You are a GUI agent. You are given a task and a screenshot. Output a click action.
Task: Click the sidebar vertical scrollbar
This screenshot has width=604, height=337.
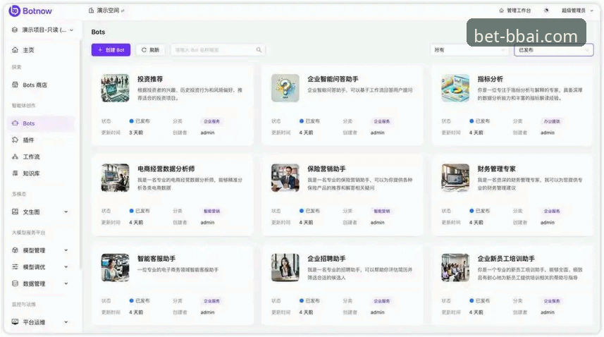click(x=80, y=154)
